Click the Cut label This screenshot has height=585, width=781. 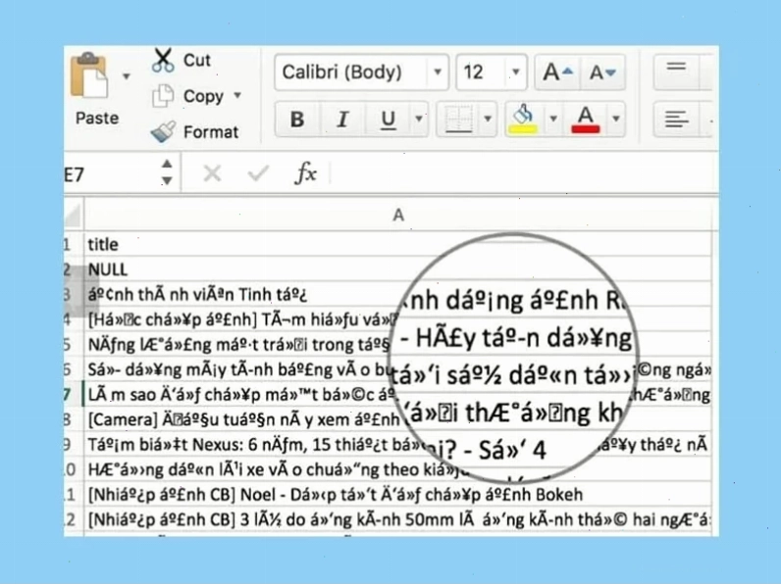tap(197, 60)
